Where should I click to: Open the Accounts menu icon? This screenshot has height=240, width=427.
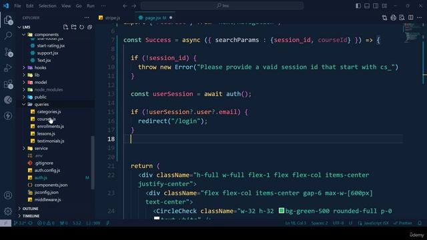[8, 195]
